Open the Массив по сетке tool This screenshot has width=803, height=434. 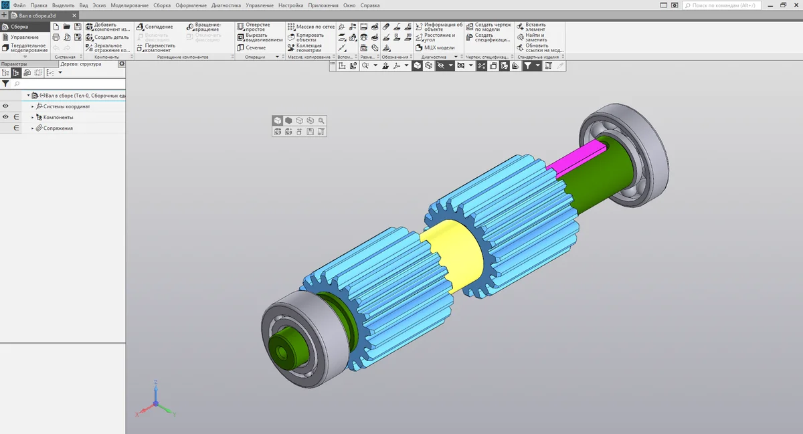tap(310, 27)
